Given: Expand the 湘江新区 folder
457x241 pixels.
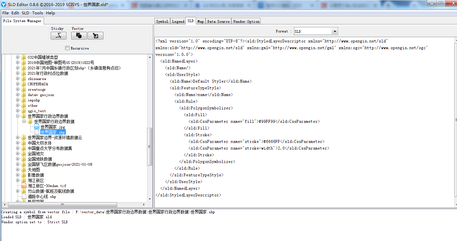Looking at the screenshot, I should [x=18, y=180].
